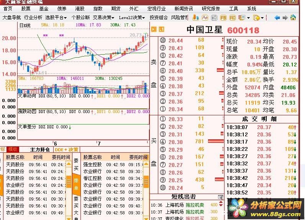Screen dimensions: 305x220
Task: Click the stock name 中国卫星
Action: [x=205, y=30]
